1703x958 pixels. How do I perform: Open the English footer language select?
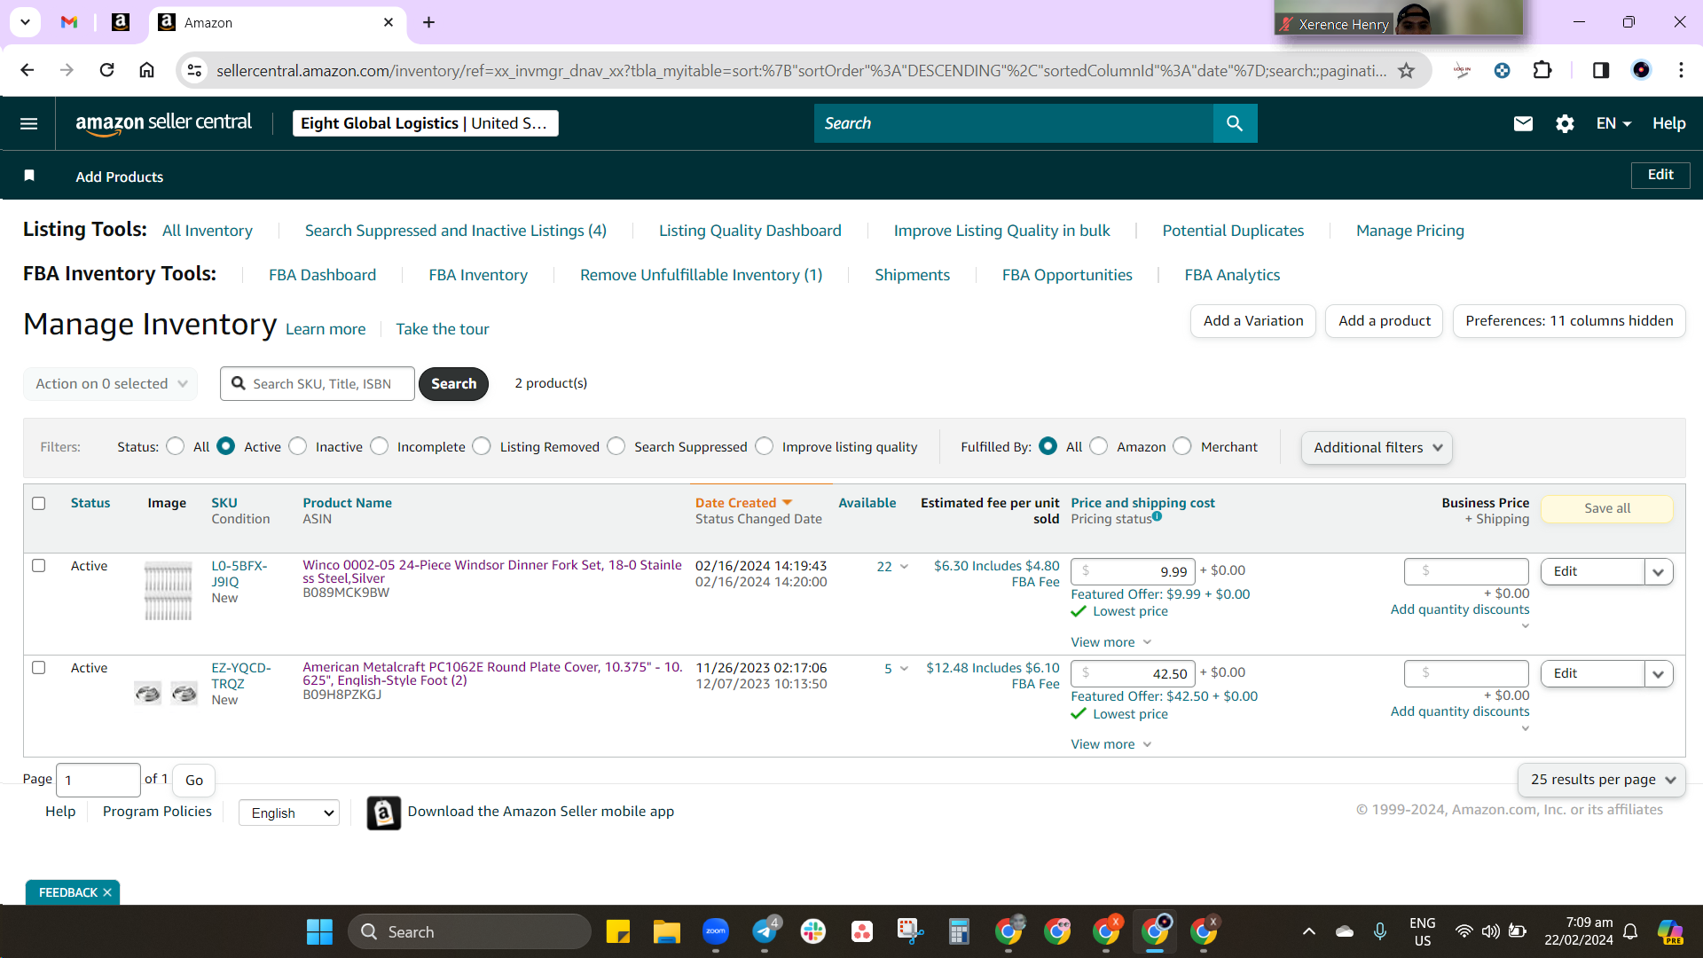click(x=289, y=813)
